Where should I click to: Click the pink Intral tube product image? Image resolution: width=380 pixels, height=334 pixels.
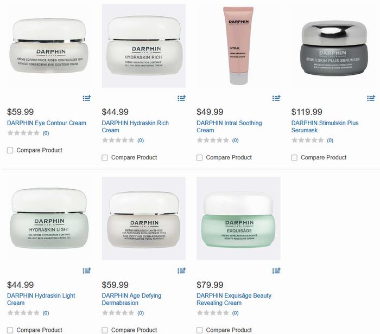[x=238, y=46]
